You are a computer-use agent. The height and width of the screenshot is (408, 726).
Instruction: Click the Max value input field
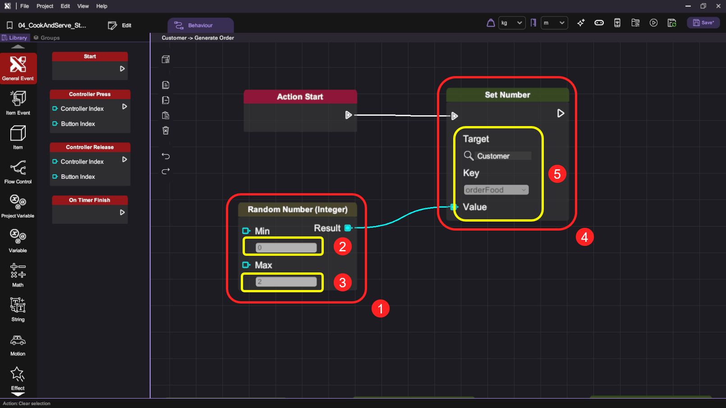[286, 282]
